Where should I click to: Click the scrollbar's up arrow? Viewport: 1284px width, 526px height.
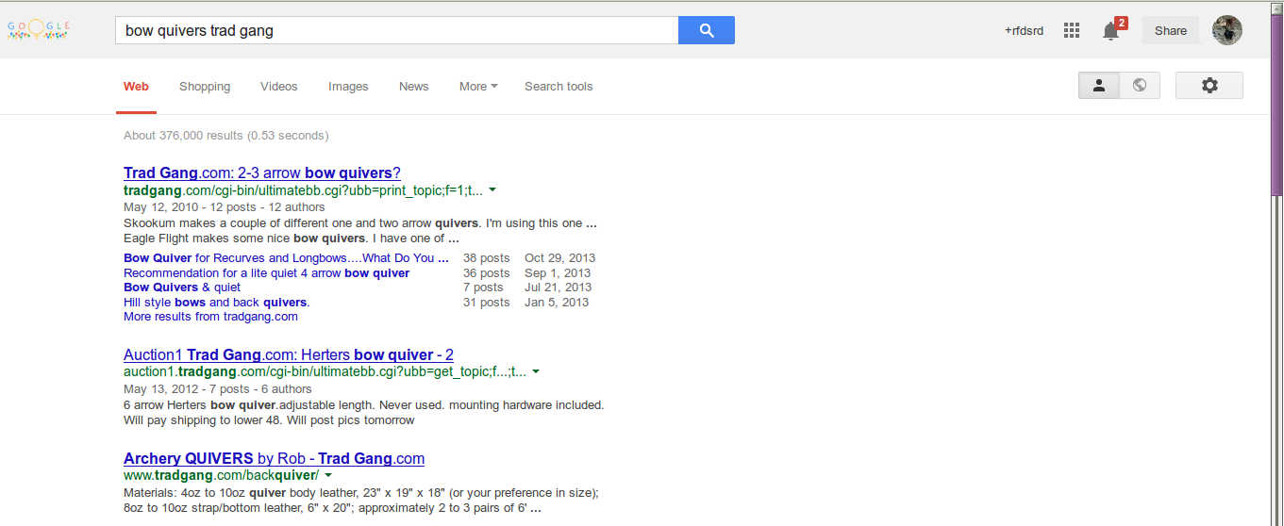coord(1277,7)
